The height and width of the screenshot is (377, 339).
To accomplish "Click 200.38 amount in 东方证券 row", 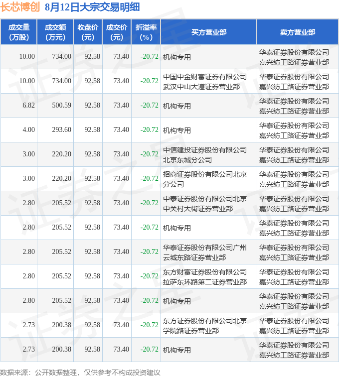I will pyautogui.click(x=62, y=325).
